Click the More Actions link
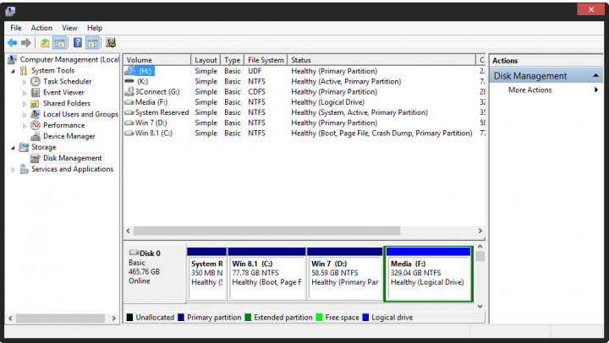Screen dimensions: 609x343 pos(529,90)
